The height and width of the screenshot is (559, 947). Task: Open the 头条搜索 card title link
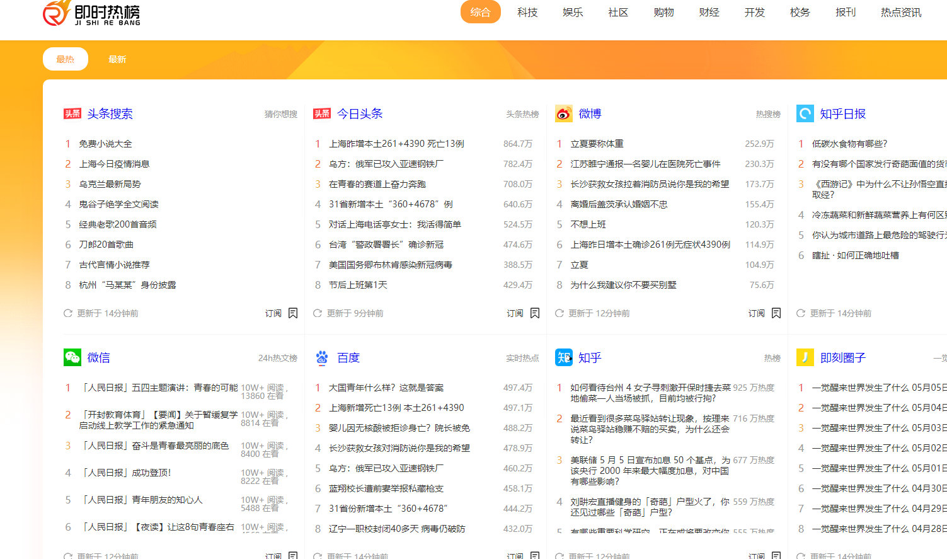click(x=110, y=113)
